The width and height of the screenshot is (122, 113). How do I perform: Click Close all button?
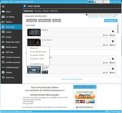pyautogui.click(x=56, y=21)
